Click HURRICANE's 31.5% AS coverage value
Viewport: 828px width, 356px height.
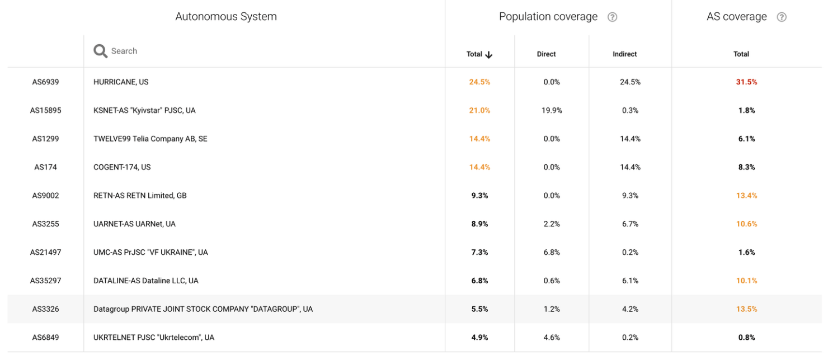746,82
